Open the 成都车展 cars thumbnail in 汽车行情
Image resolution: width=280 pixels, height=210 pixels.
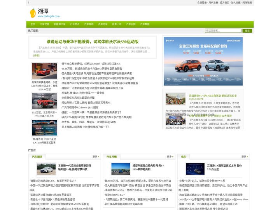point(121,169)
